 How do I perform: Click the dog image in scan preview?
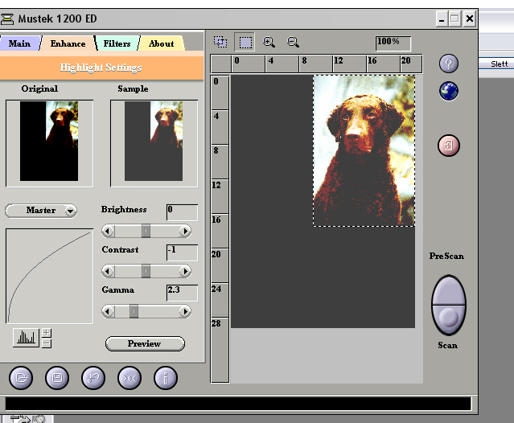pos(364,150)
